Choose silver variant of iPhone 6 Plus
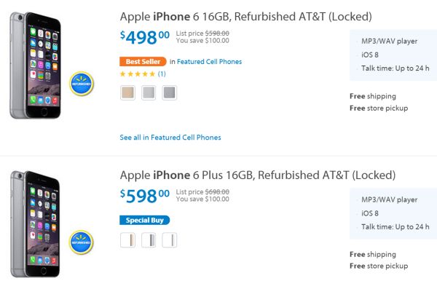Screen dimensions: 437x281 coord(169,240)
